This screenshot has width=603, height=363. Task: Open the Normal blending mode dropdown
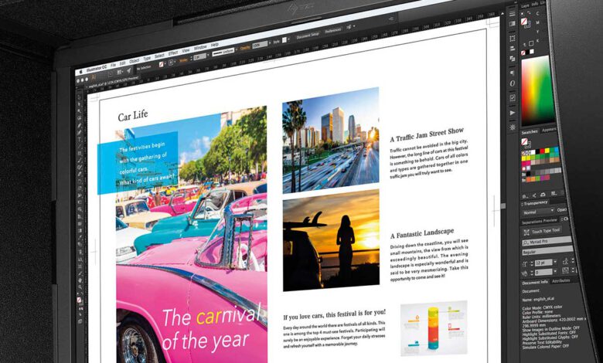click(538, 212)
